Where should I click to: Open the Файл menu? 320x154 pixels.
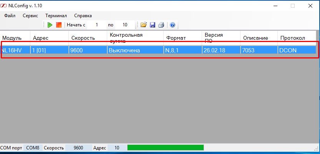point(10,16)
